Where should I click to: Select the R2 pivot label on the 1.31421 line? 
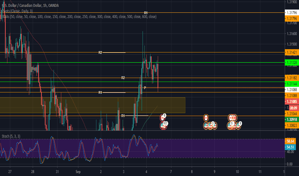point(100,52)
